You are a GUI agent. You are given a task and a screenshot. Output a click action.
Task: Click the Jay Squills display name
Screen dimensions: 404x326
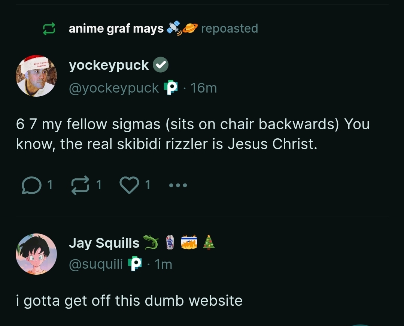coord(104,243)
